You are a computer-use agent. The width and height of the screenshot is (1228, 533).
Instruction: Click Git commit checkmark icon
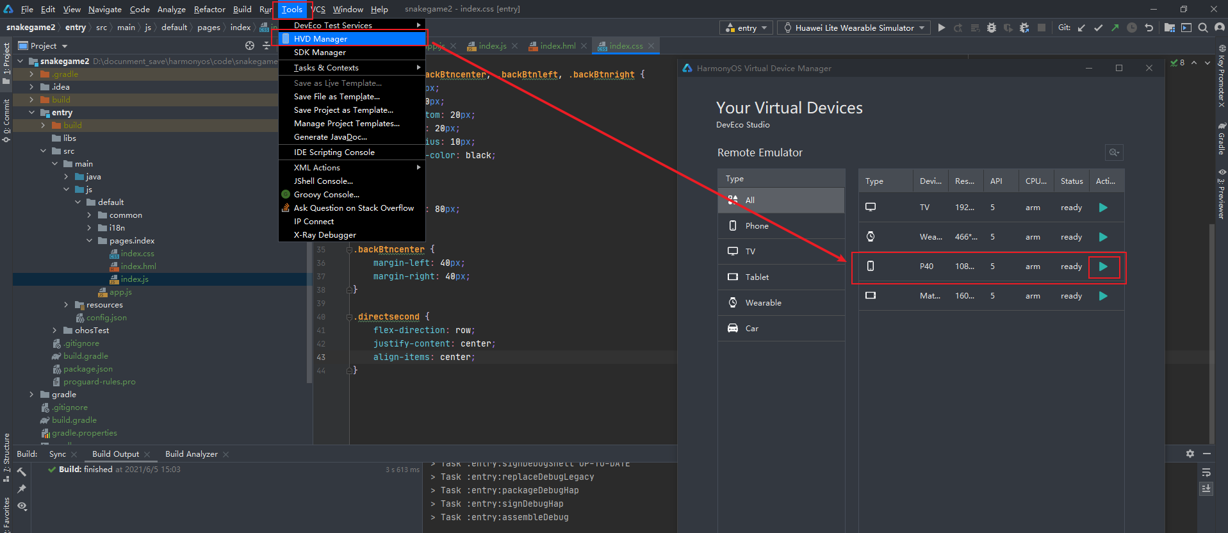1099,28
